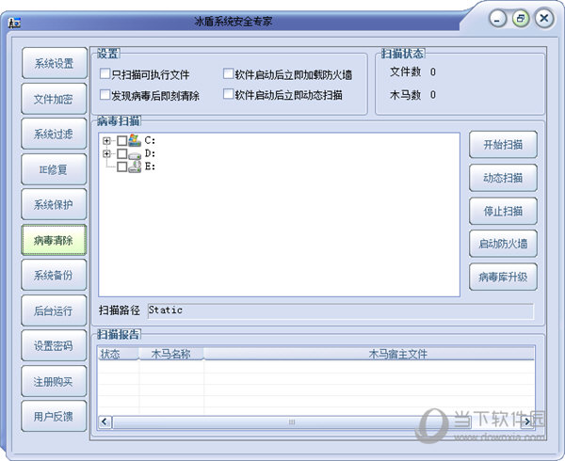Switch to 文件加密 section

[54, 99]
